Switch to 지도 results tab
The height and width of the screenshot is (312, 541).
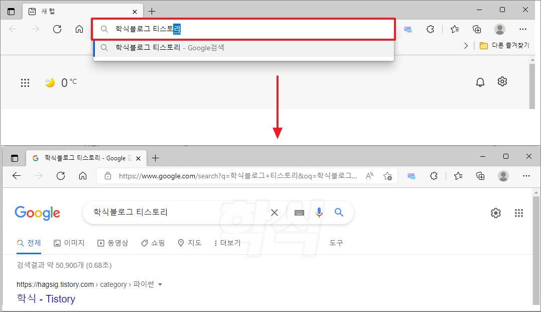189,243
